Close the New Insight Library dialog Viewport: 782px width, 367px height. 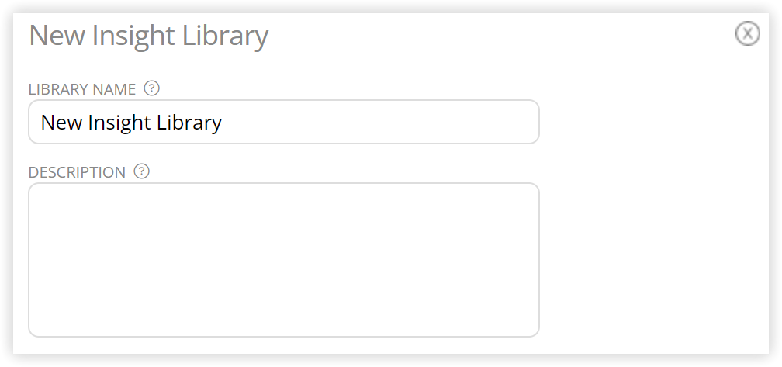747,34
